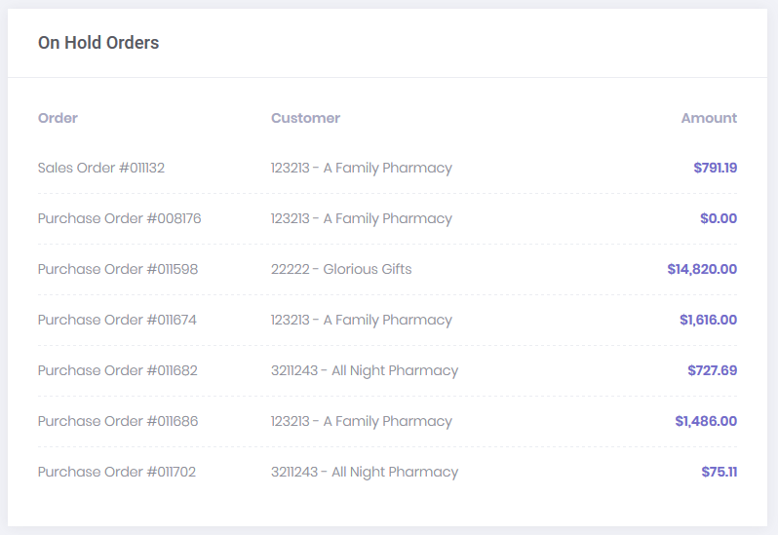Image resolution: width=778 pixels, height=535 pixels.
Task: Click the Customer column header
Action: click(305, 118)
